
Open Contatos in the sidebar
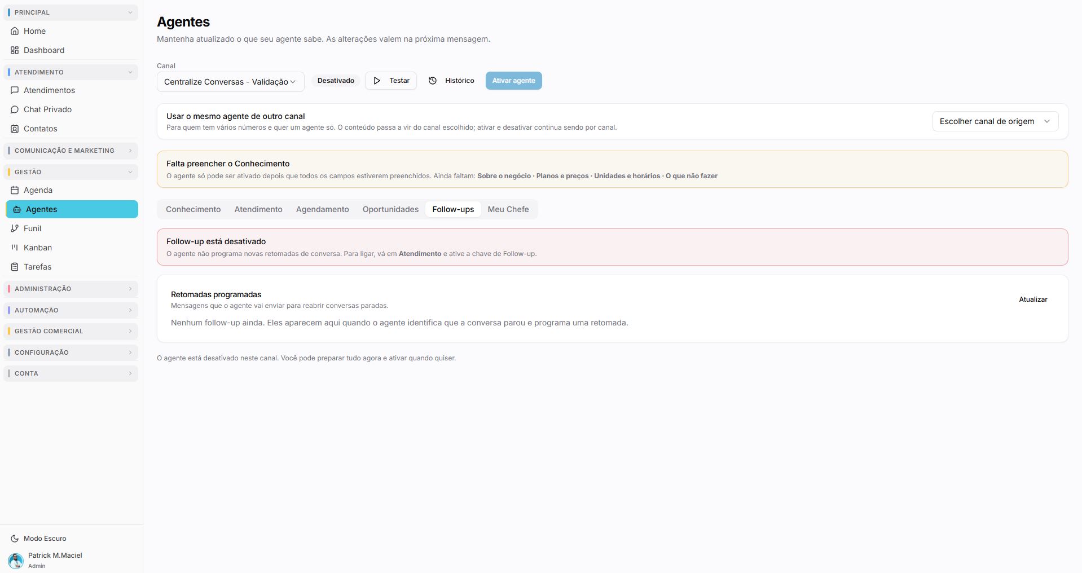(x=71, y=129)
